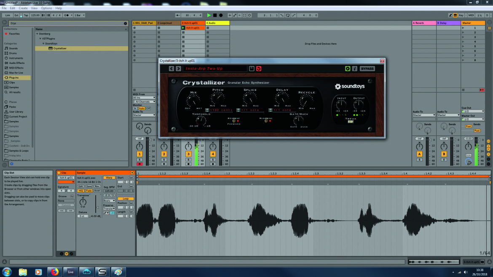Open the Drums browser category
Screen dimensions: 493x277
13,53
